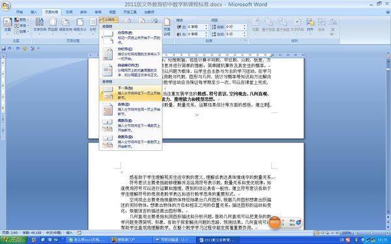This screenshot has height=244, width=391.
Task: Open the 主题 themes gallery
Action: tap(7, 25)
